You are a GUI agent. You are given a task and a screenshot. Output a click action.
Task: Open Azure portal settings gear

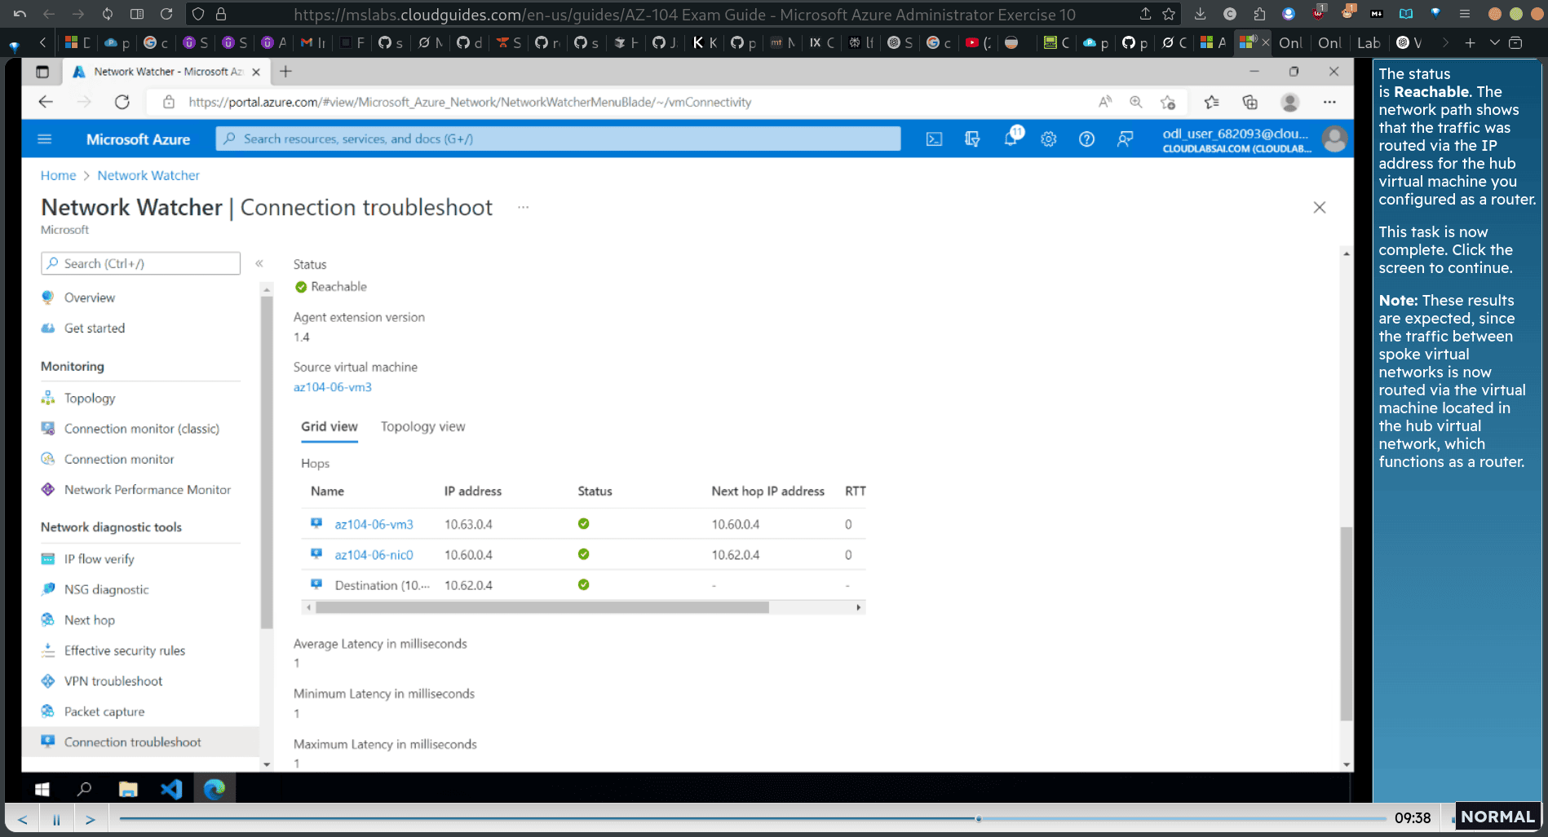(x=1049, y=139)
